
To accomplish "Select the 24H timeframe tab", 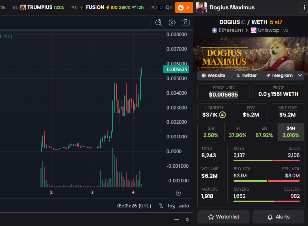I will pyautogui.click(x=291, y=132).
